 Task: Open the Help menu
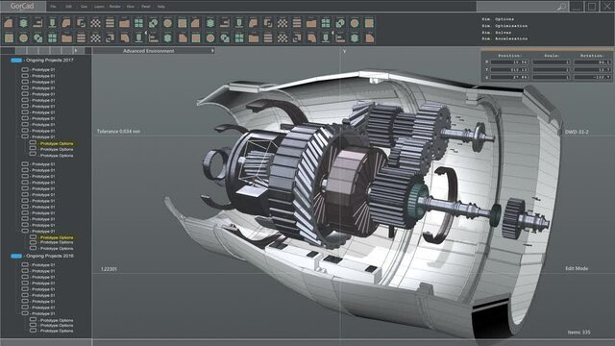pyautogui.click(x=160, y=7)
